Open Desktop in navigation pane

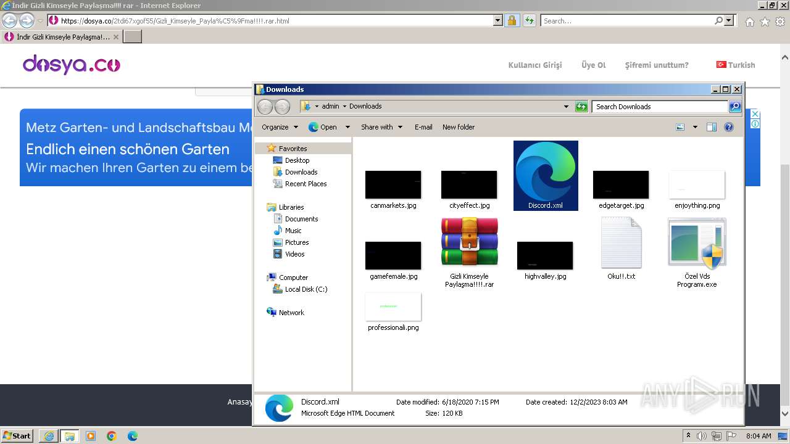297,160
